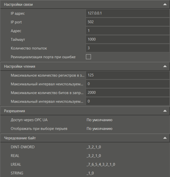The image size is (170, 177).
Task: Click the Разрешения header title
Action: (x=15, y=111)
